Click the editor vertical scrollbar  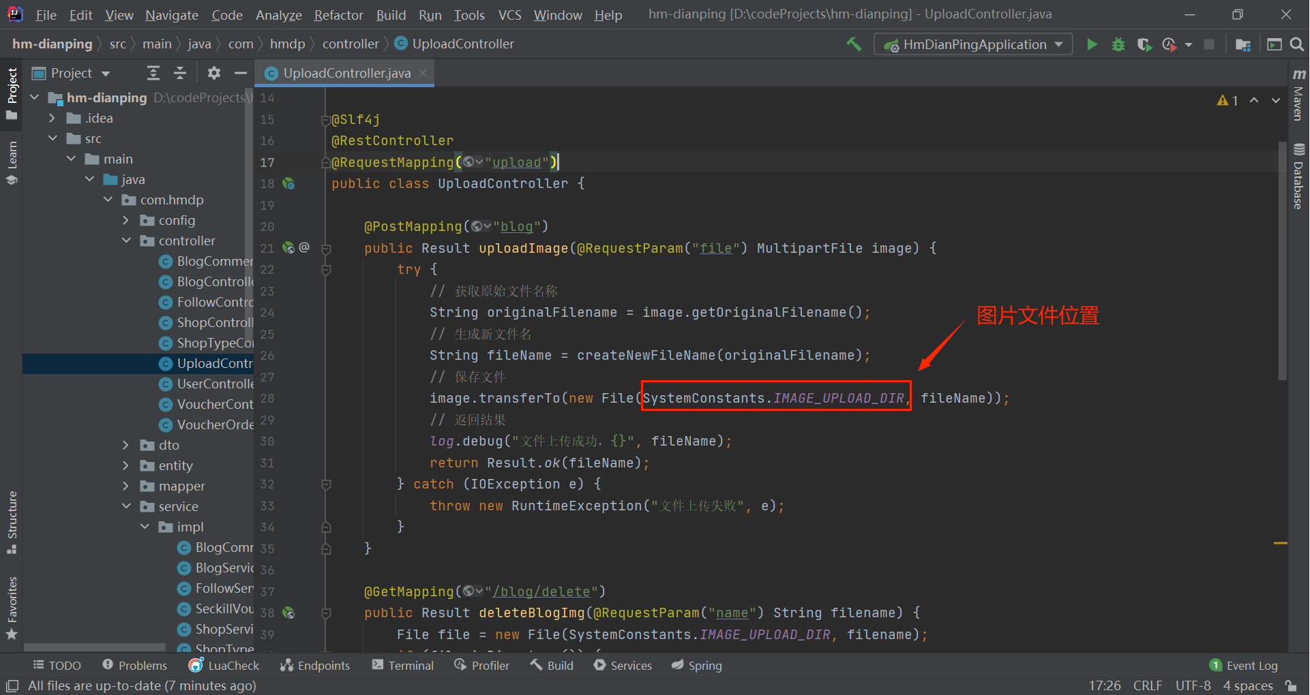(1282, 262)
